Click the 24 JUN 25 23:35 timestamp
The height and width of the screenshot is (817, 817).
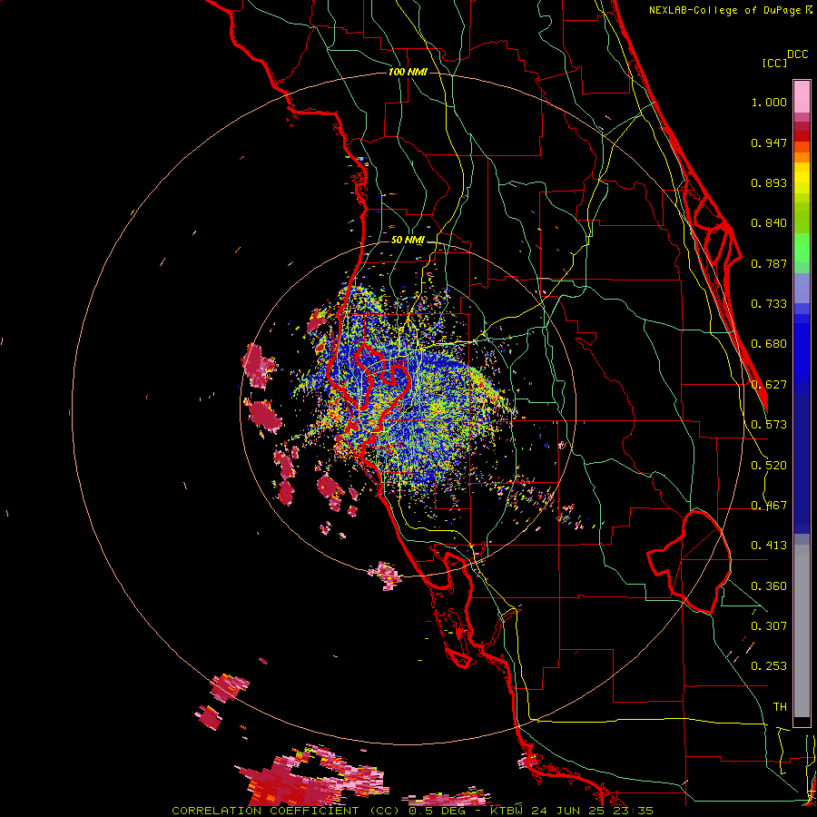coord(593,811)
